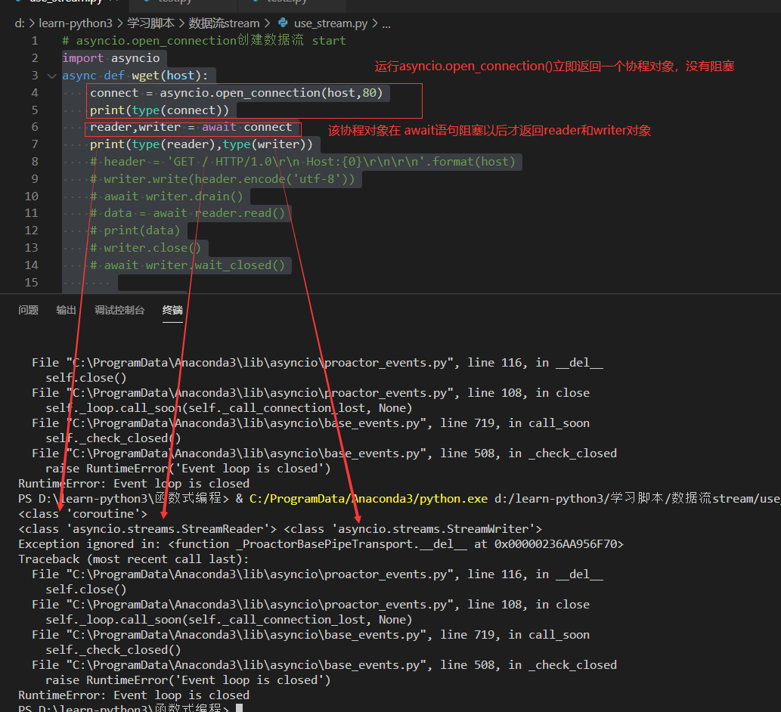
Task: Click 'print(type(connect))' code line
Action: point(160,110)
